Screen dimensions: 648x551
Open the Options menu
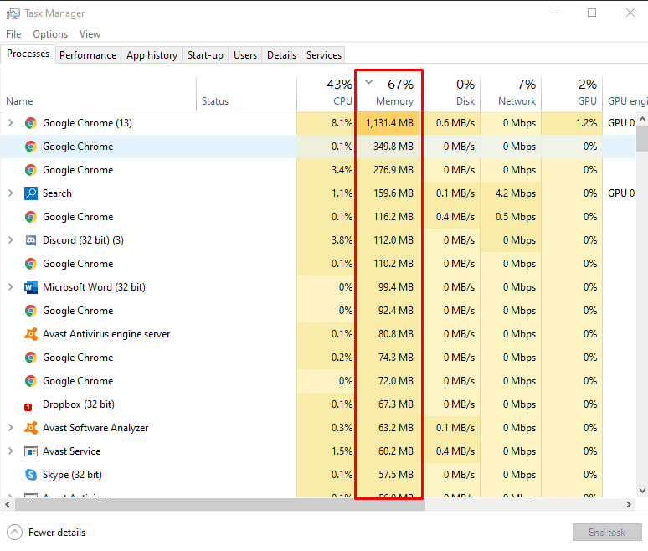tap(50, 34)
